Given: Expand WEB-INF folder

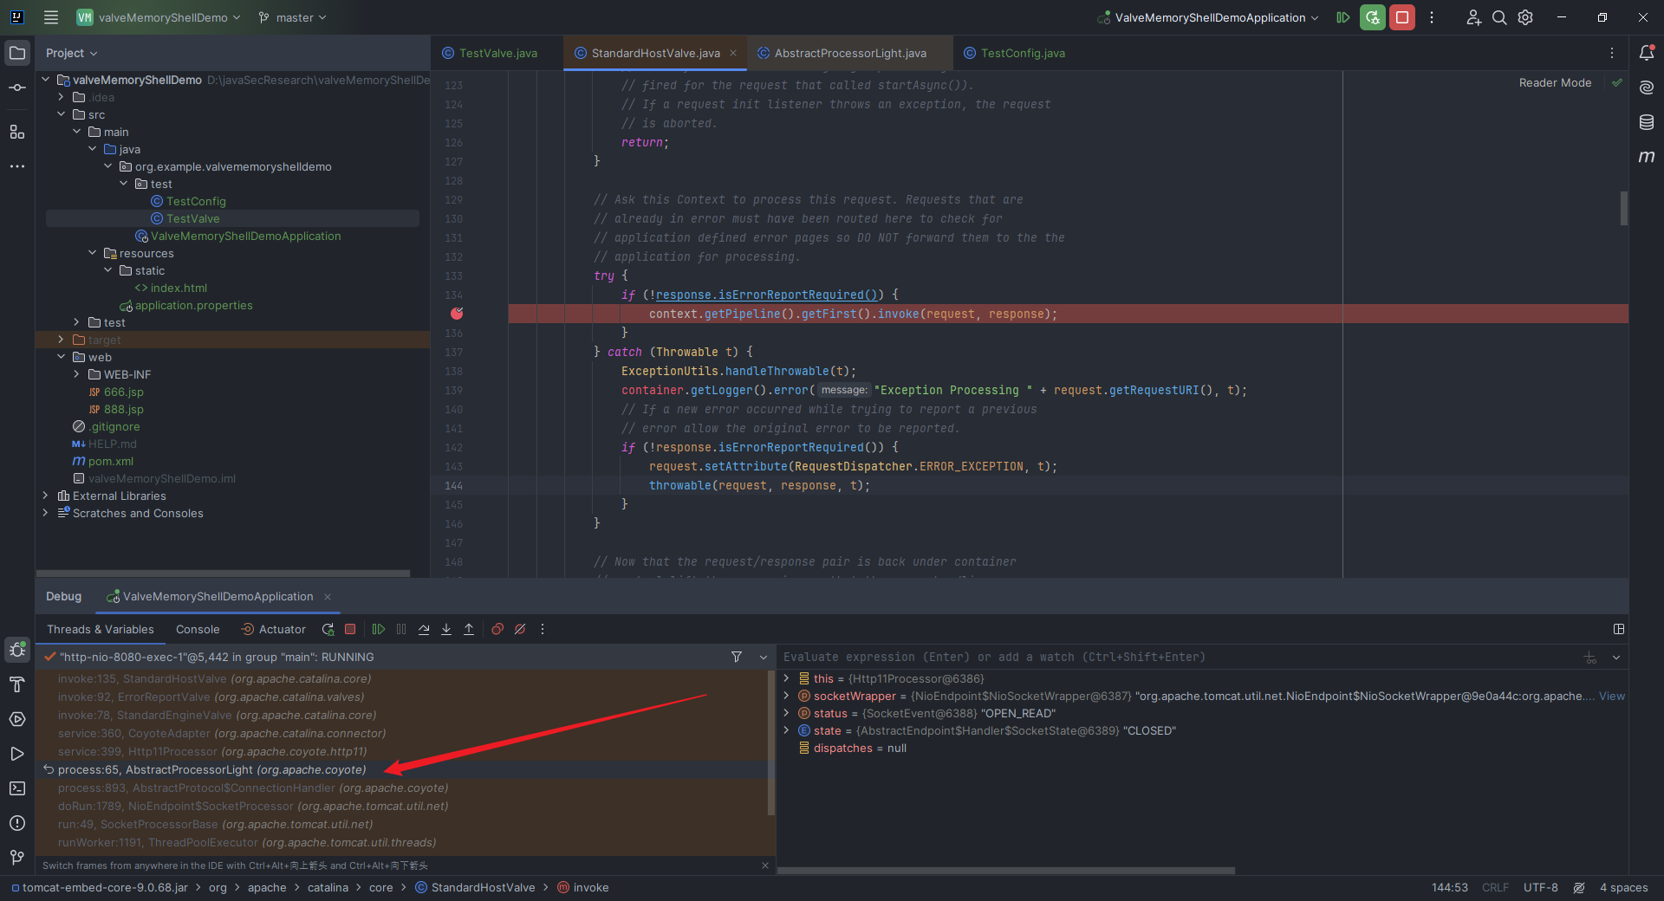Looking at the screenshot, I should click(x=76, y=374).
